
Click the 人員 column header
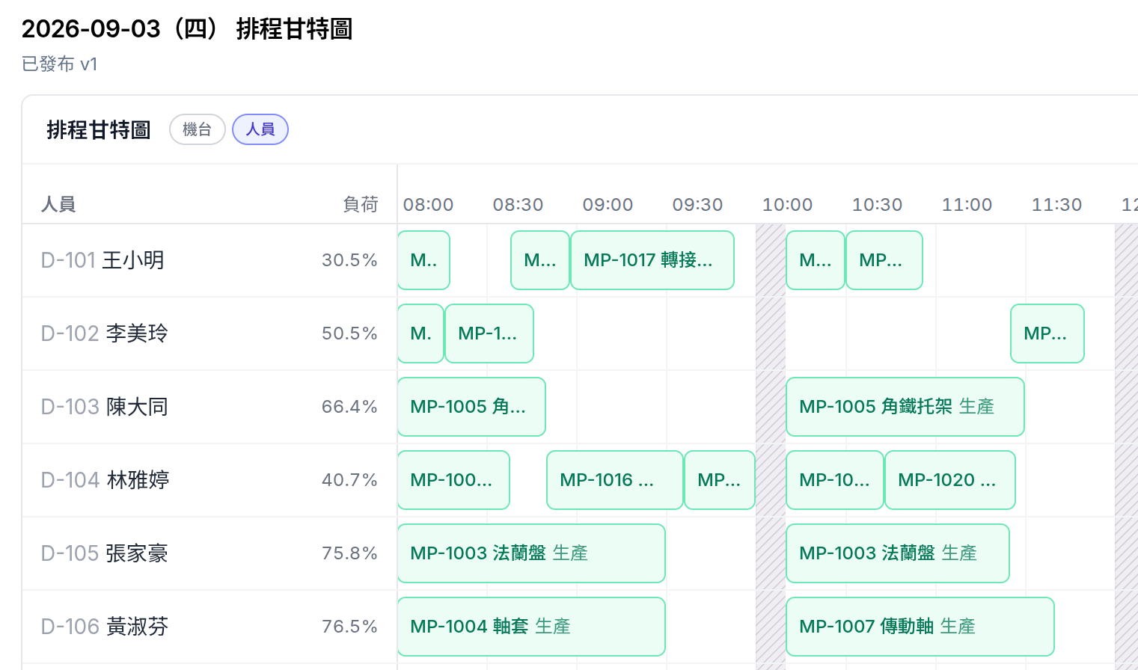tap(58, 204)
